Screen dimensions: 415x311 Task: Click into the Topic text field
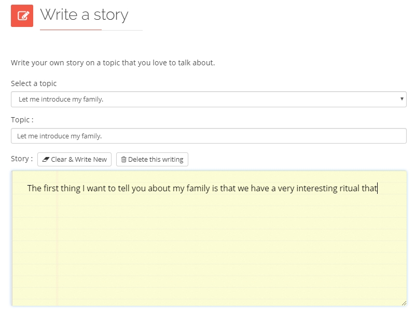point(209,136)
